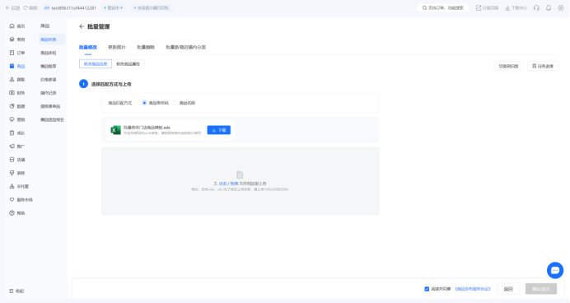Open 爆品推荐 in the submenu
Viewport: 570px width, 303px height.
(49, 66)
